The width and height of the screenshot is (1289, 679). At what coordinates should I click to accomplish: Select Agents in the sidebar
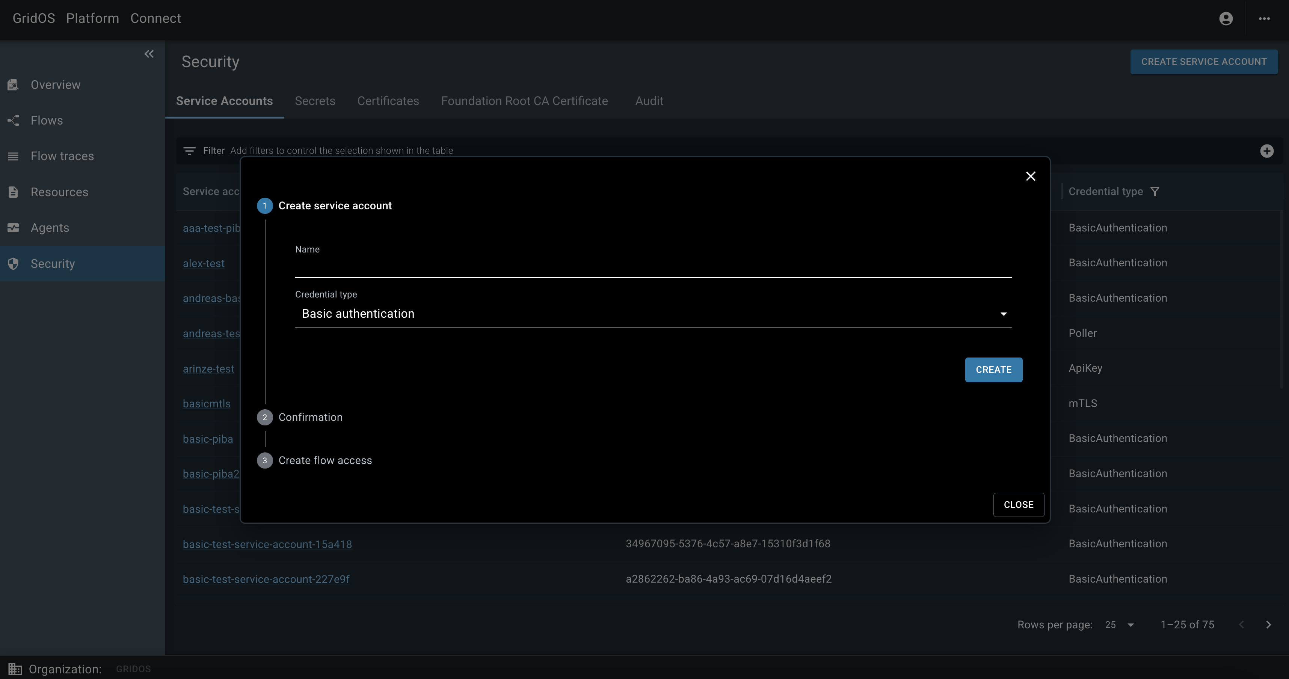(x=83, y=228)
